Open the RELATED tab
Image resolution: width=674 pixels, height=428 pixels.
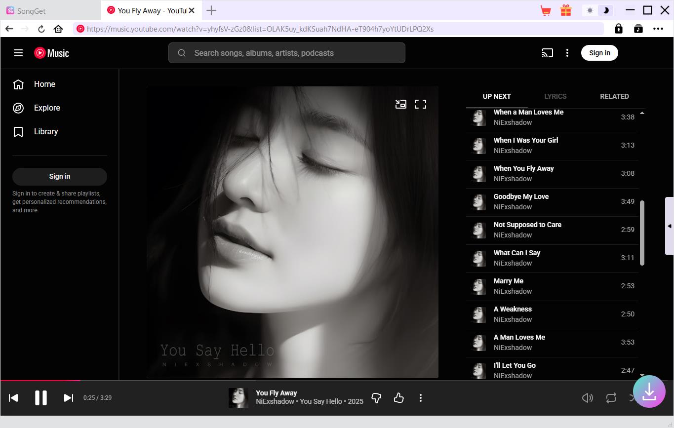pos(614,96)
